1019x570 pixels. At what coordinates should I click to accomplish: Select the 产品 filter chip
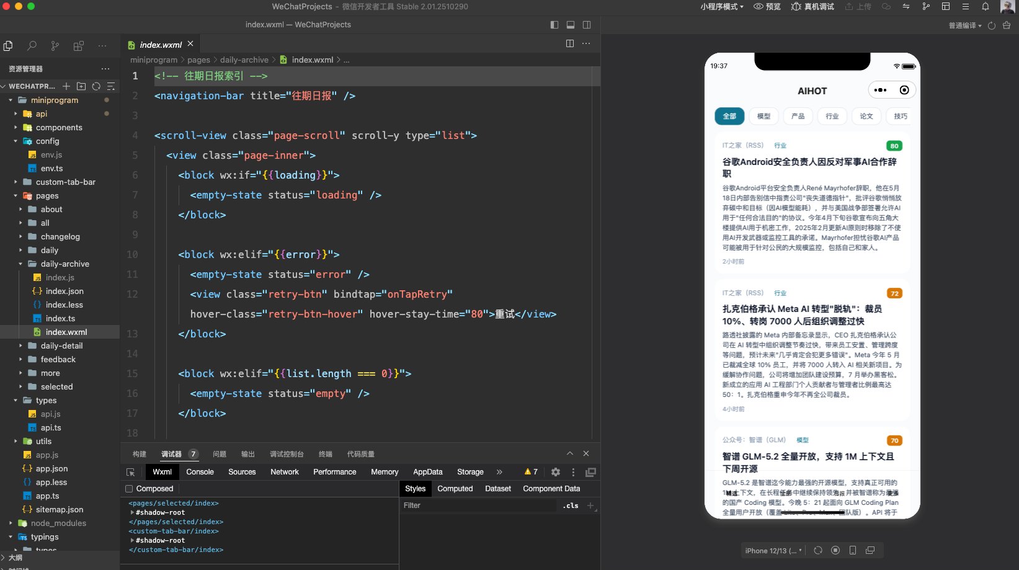click(798, 116)
